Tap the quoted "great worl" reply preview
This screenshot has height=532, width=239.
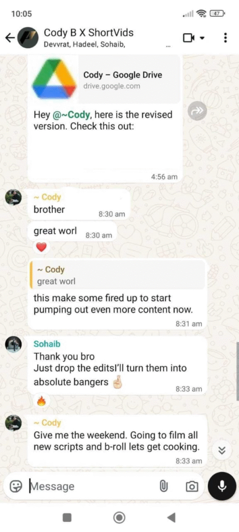click(x=117, y=275)
